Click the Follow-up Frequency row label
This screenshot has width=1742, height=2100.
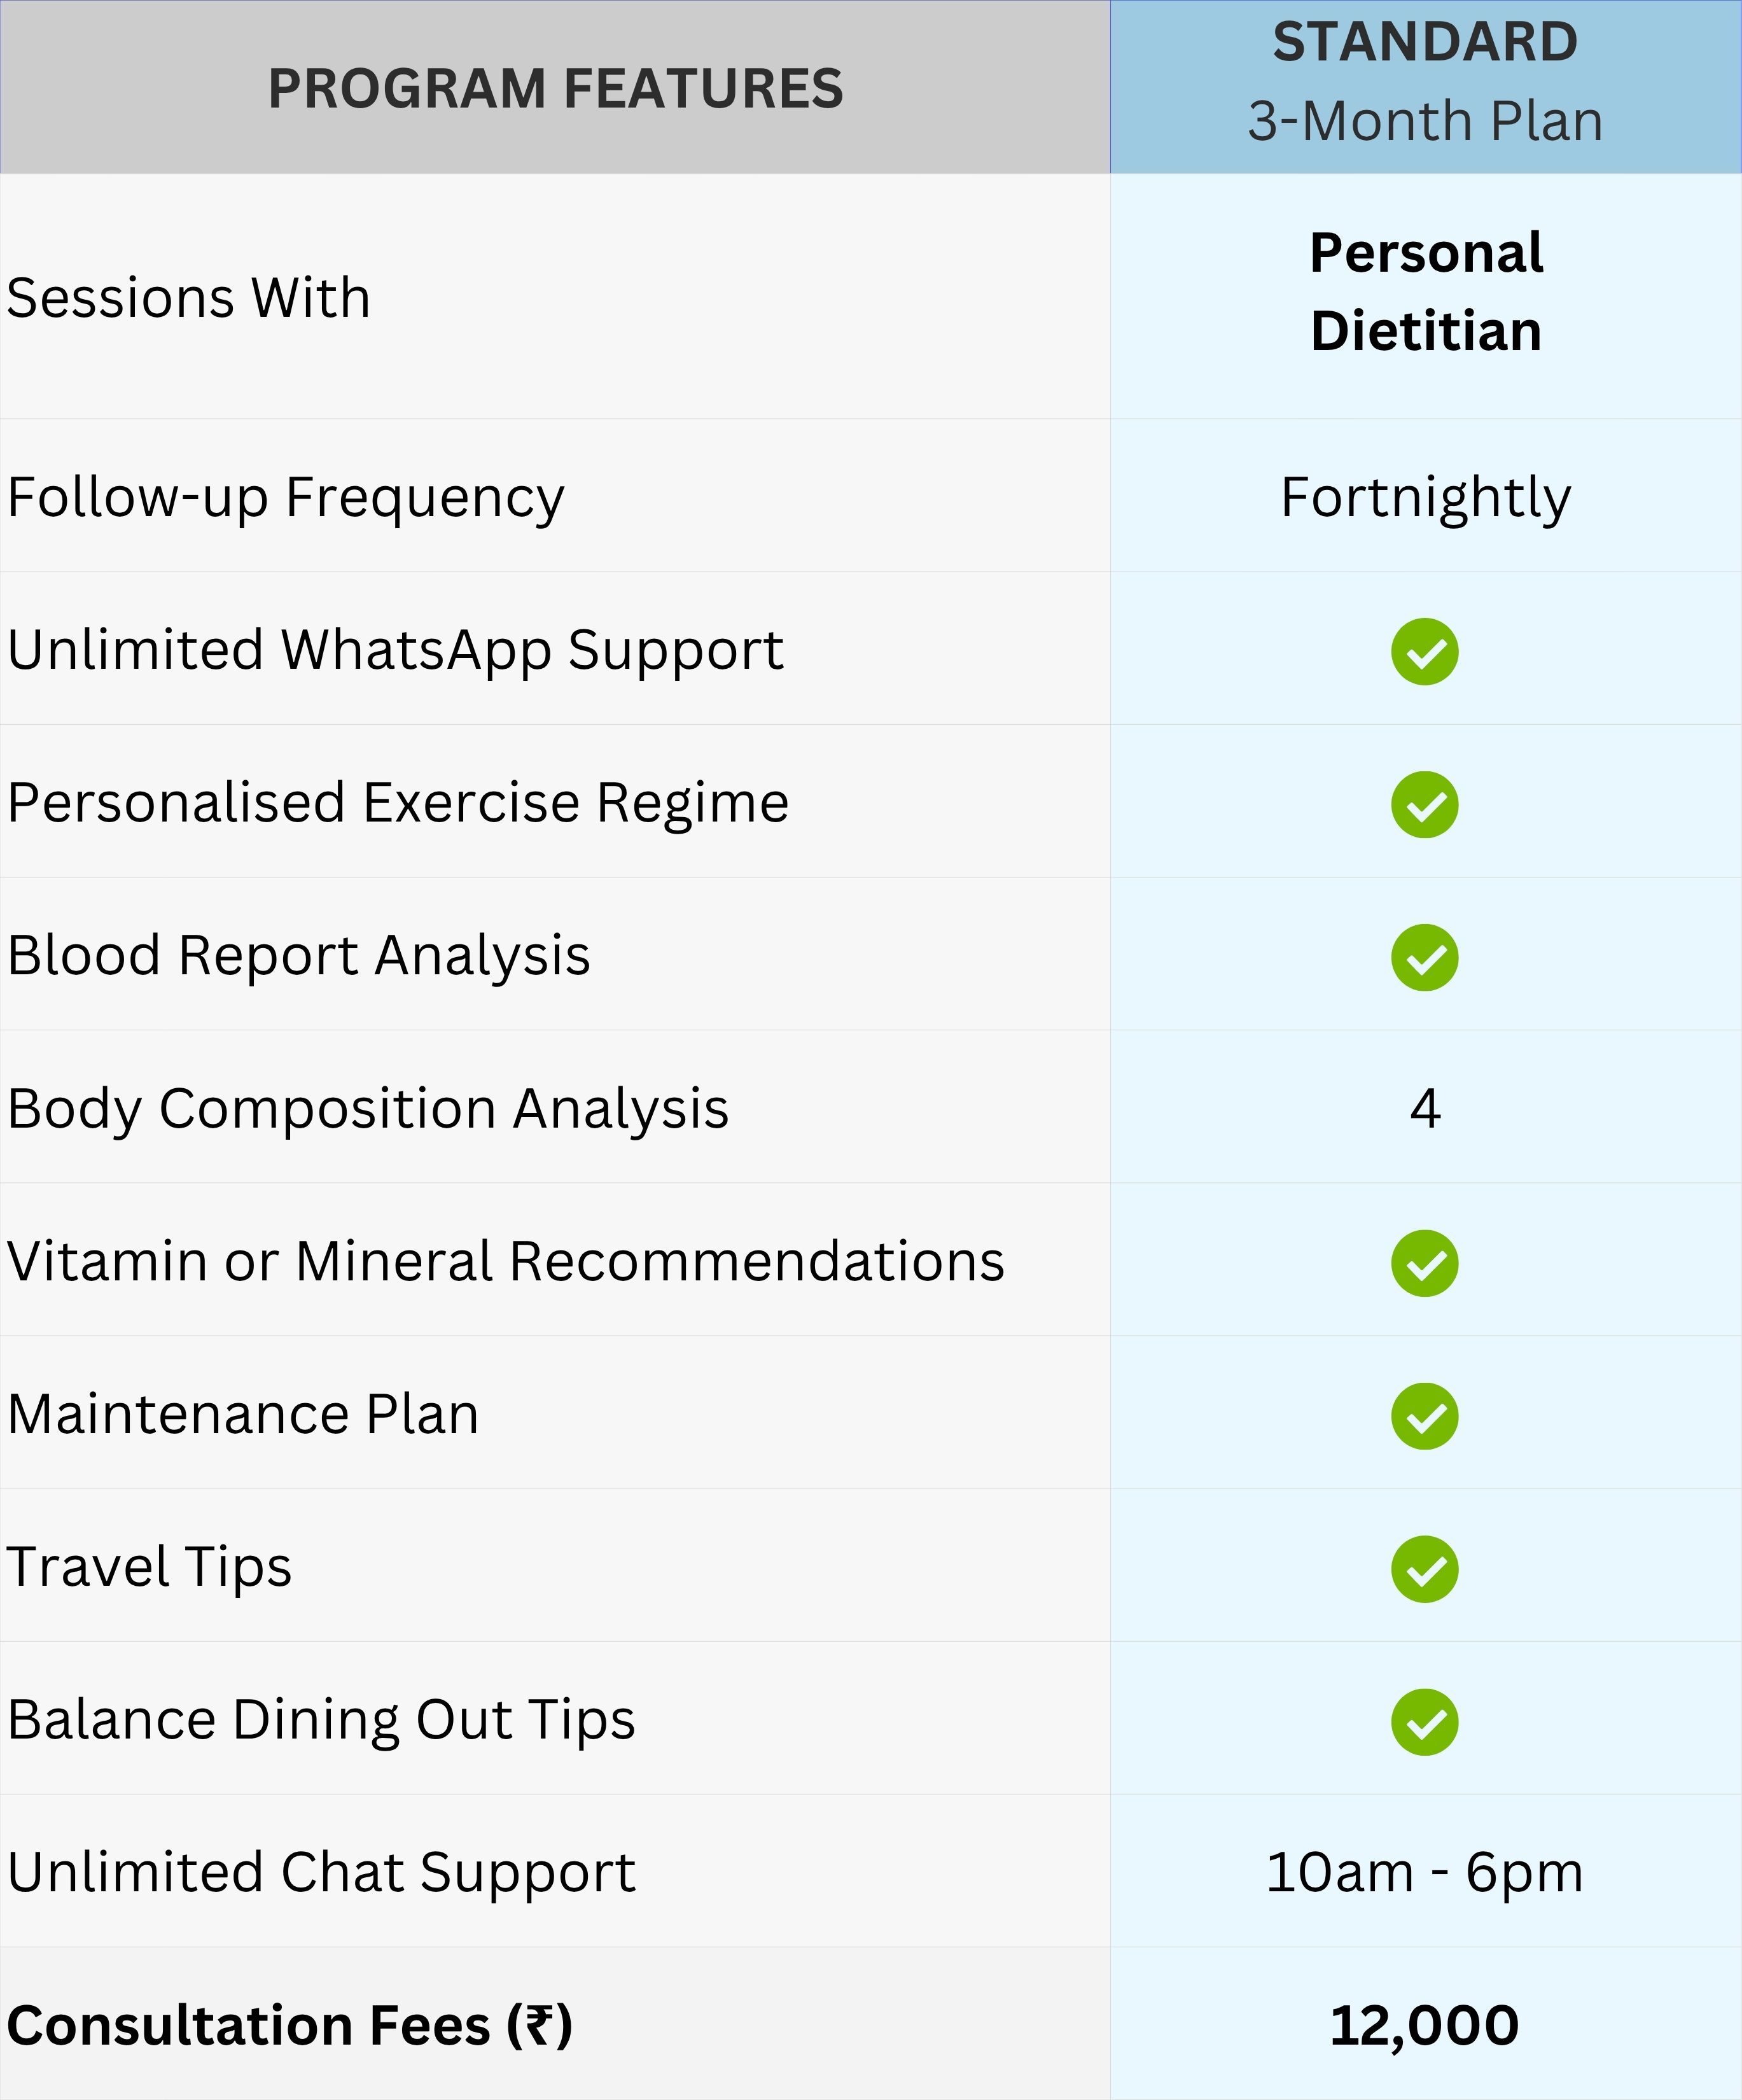pos(286,497)
